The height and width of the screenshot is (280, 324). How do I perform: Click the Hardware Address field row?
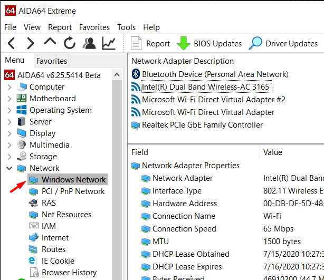click(x=185, y=204)
